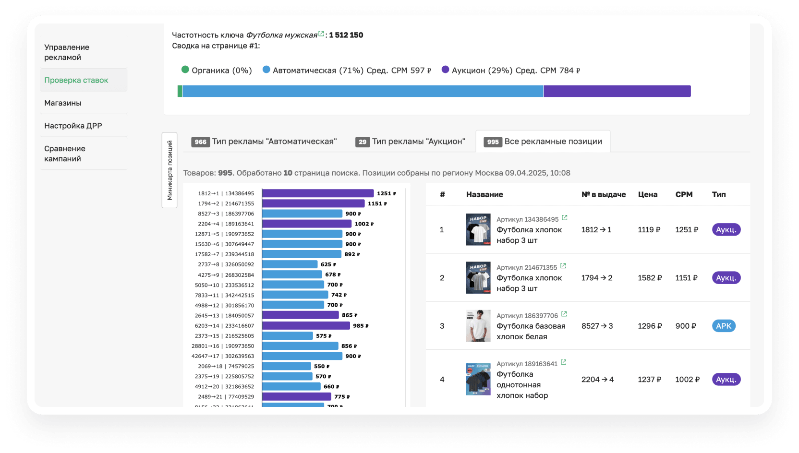Toggle the purple Аукцион legend dot
The height and width of the screenshot is (453, 799).
(445, 70)
